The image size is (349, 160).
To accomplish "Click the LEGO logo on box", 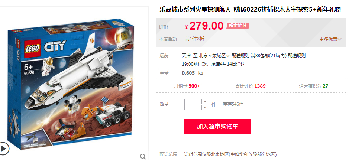I will pos(32,48).
